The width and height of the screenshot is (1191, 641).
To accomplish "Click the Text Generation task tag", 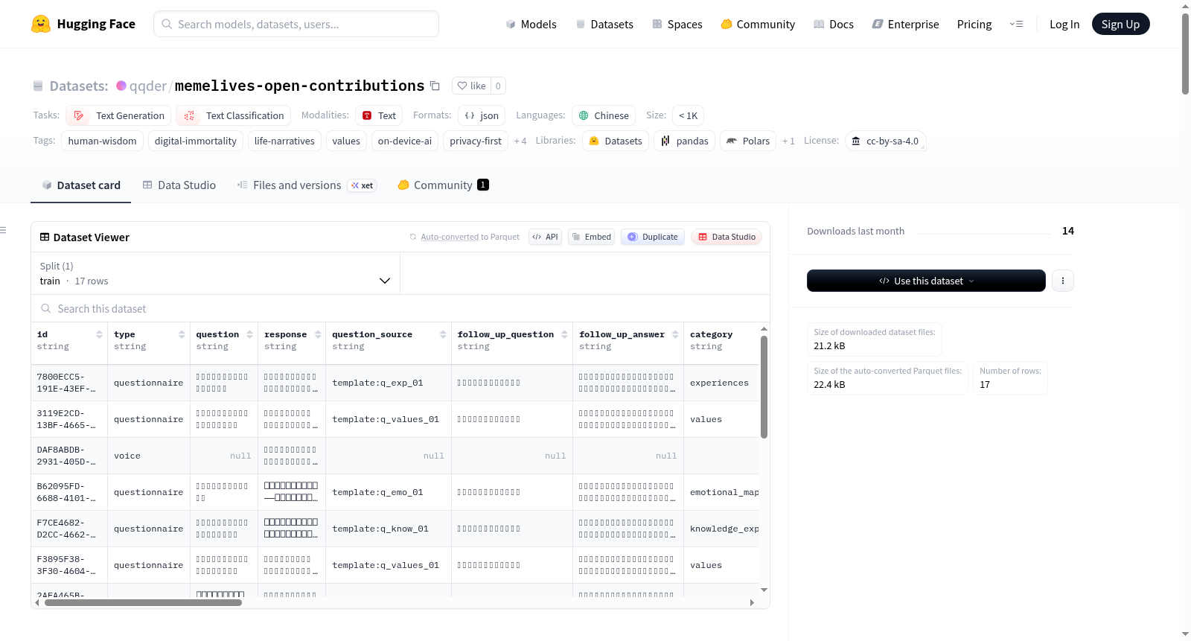I will coord(118,115).
